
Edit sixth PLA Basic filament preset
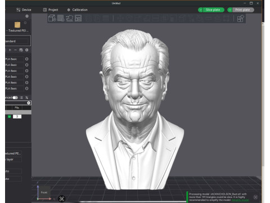pos(27,89)
